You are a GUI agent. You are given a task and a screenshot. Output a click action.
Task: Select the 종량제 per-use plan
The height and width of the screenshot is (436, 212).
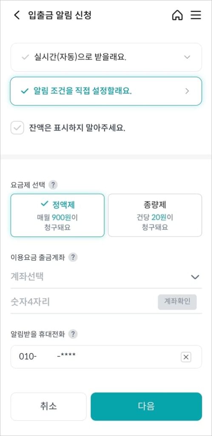[155, 215]
